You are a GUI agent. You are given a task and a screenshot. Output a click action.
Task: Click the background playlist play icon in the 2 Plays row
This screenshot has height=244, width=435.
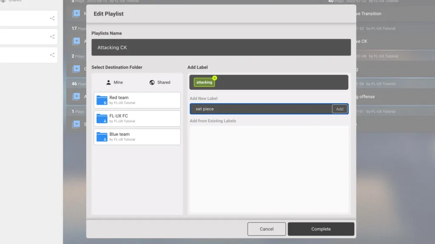(x=76, y=69)
